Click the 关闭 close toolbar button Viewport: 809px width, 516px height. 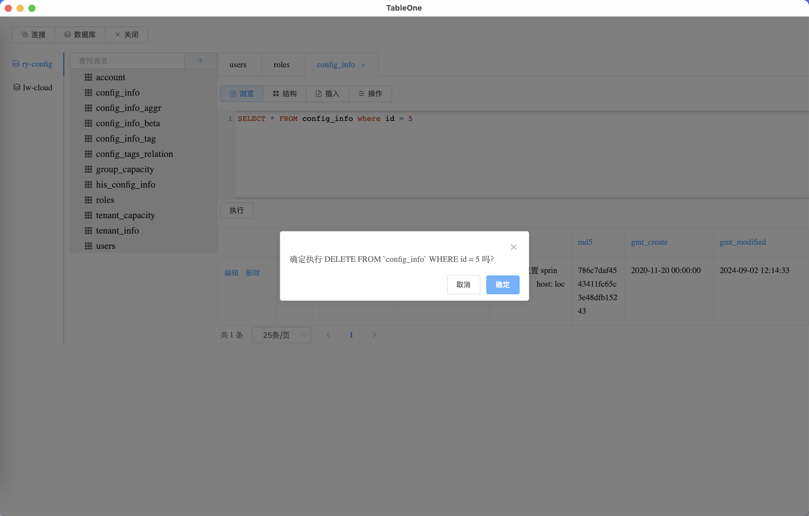pos(126,35)
